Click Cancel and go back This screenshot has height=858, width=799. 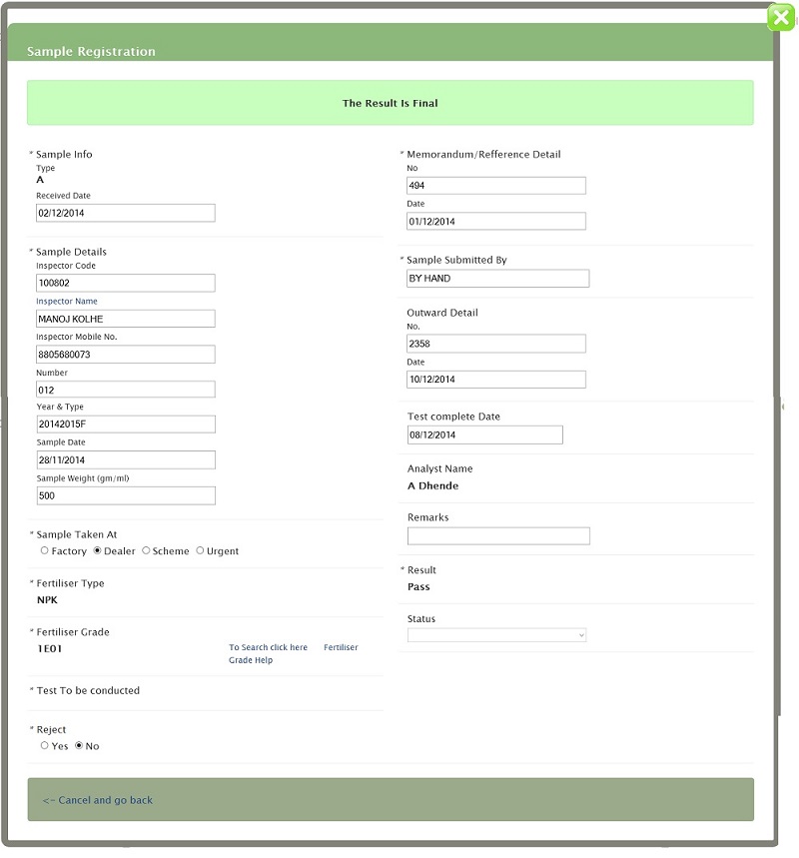point(98,800)
